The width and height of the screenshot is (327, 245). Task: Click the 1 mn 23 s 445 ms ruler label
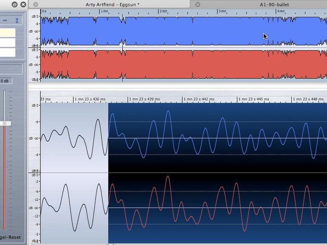point(254,99)
